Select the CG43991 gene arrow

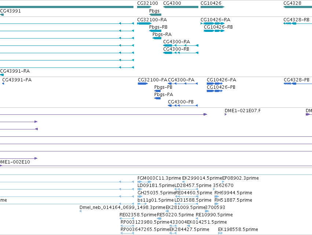coord(2,15)
